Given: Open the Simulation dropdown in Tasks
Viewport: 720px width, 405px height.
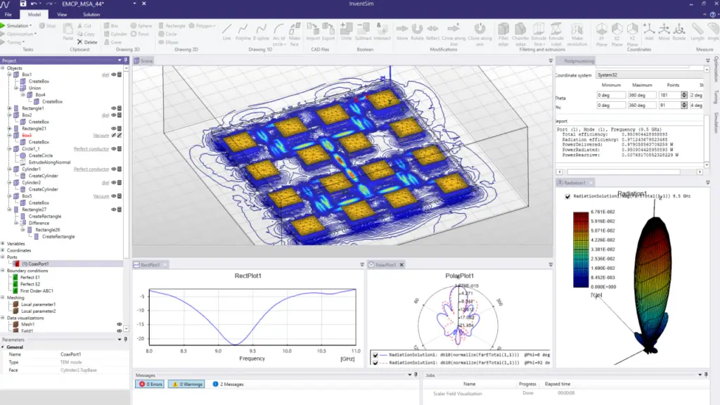Looking at the screenshot, I should click(18, 25).
